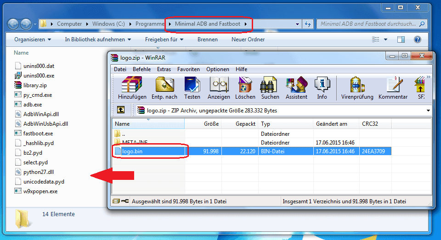Select fastboot.exe in Explorer
This screenshot has width=441, height=240.
(x=34, y=134)
